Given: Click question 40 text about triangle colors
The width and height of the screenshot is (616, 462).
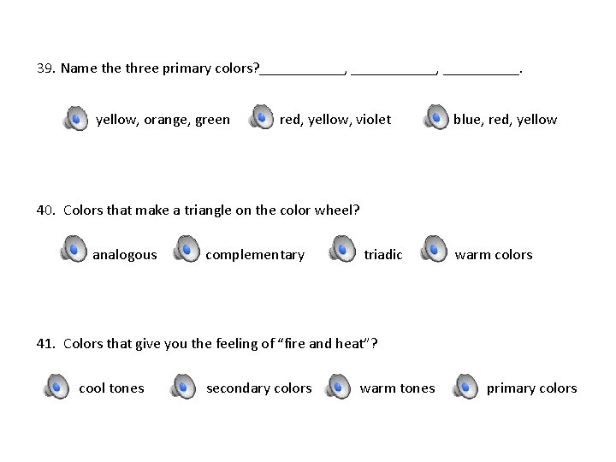Looking at the screenshot, I should coord(198,210).
